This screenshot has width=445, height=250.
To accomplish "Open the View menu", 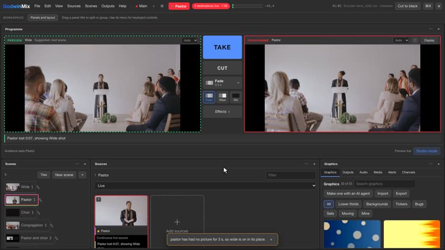I will coord(59,6).
